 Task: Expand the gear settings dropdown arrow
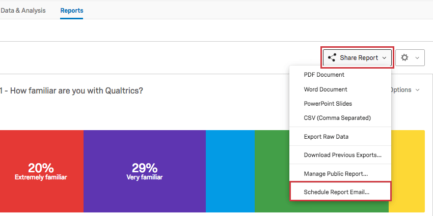pyautogui.click(x=417, y=58)
